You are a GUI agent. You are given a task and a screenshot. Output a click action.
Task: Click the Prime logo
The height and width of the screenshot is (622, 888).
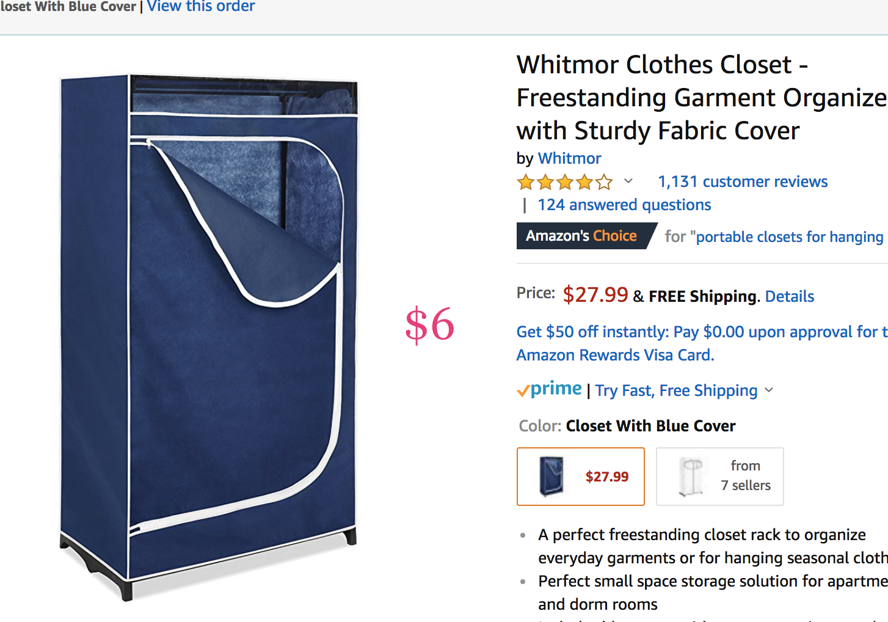(550, 389)
